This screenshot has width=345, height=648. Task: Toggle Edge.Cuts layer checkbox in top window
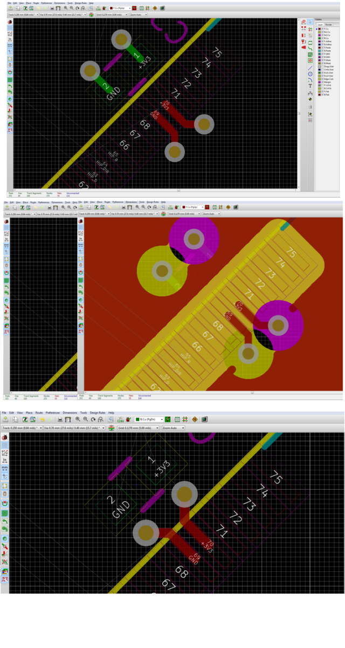pos(322,79)
